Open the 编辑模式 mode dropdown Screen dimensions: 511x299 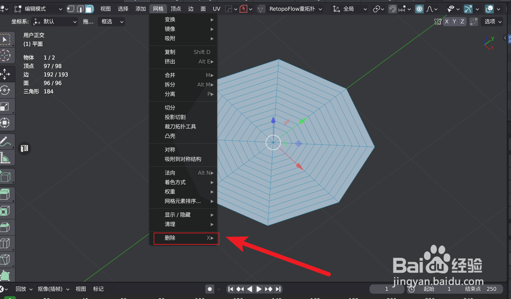click(38, 9)
